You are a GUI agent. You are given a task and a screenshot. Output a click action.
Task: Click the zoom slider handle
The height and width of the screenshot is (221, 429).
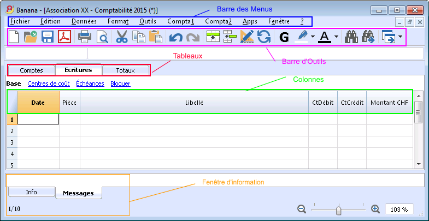339,210
